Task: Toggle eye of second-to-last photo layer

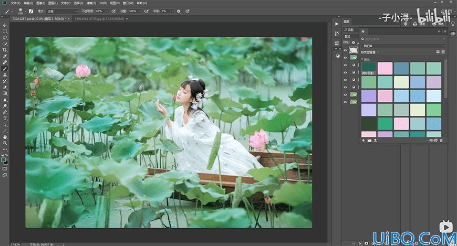Action: (x=345, y=94)
